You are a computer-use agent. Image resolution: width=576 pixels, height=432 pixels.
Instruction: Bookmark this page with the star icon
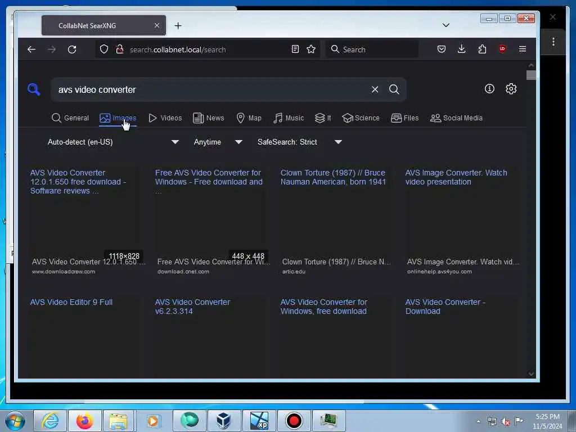[x=311, y=49]
